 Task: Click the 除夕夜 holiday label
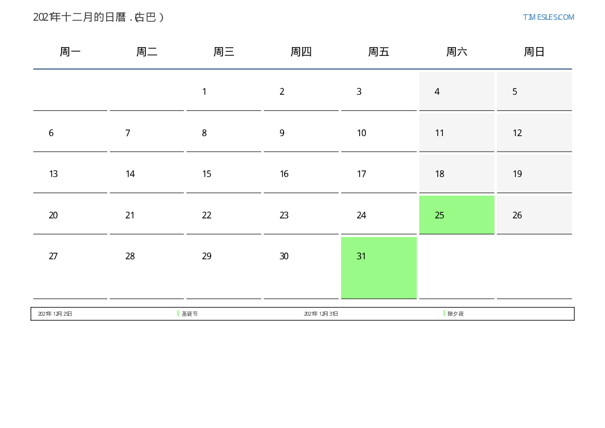455,314
